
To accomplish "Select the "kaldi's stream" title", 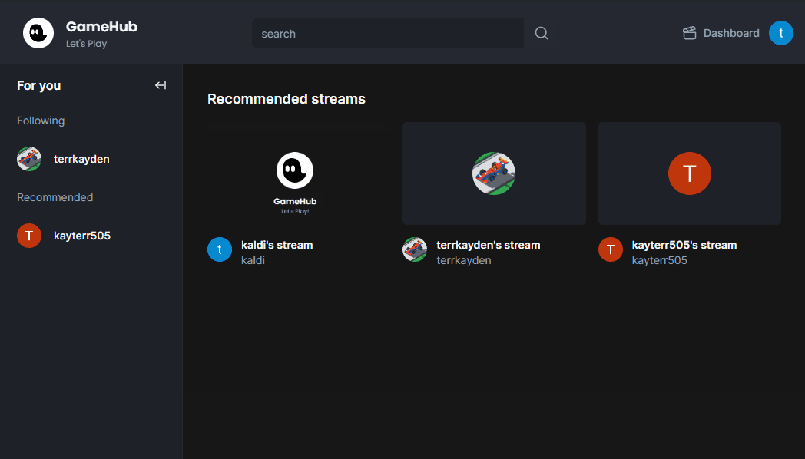I will tap(277, 245).
